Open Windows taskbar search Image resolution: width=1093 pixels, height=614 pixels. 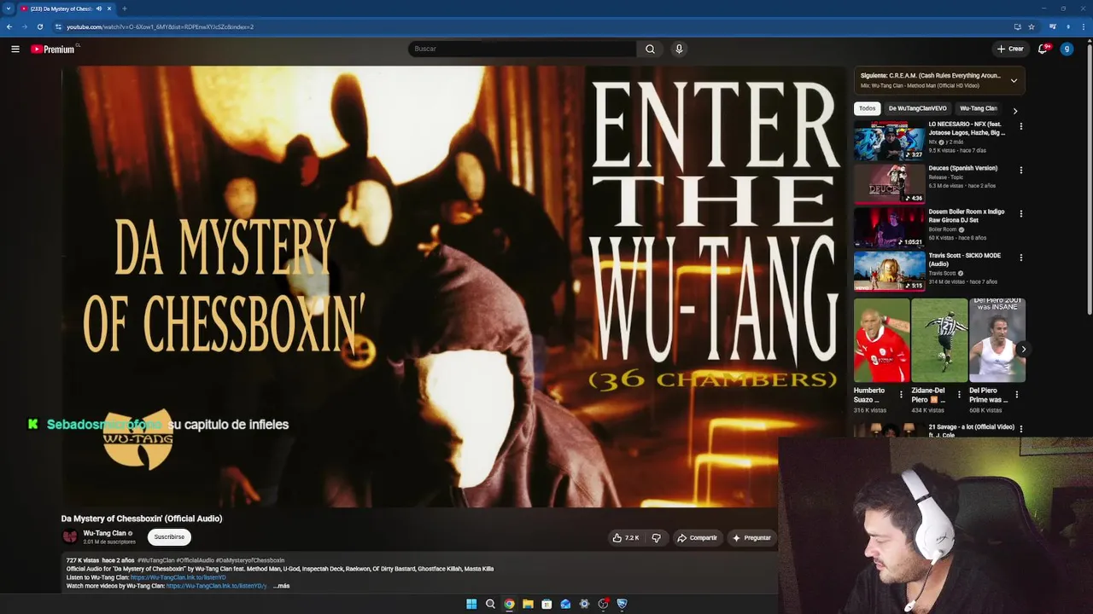[x=490, y=604]
